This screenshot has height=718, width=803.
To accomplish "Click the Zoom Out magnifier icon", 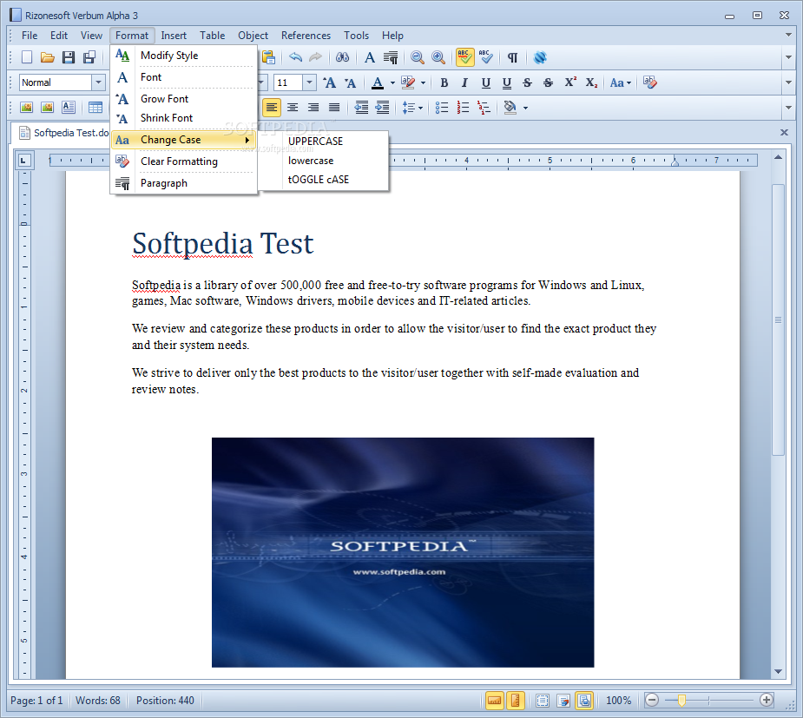I will [x=418, y=57].
